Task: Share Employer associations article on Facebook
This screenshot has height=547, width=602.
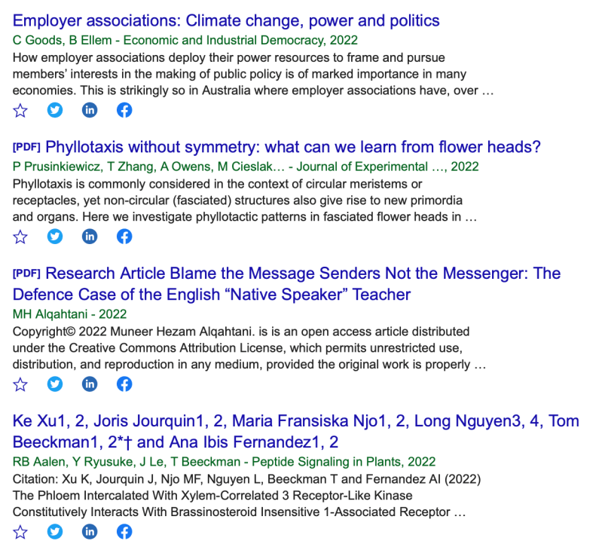Action: pos(124,110)
